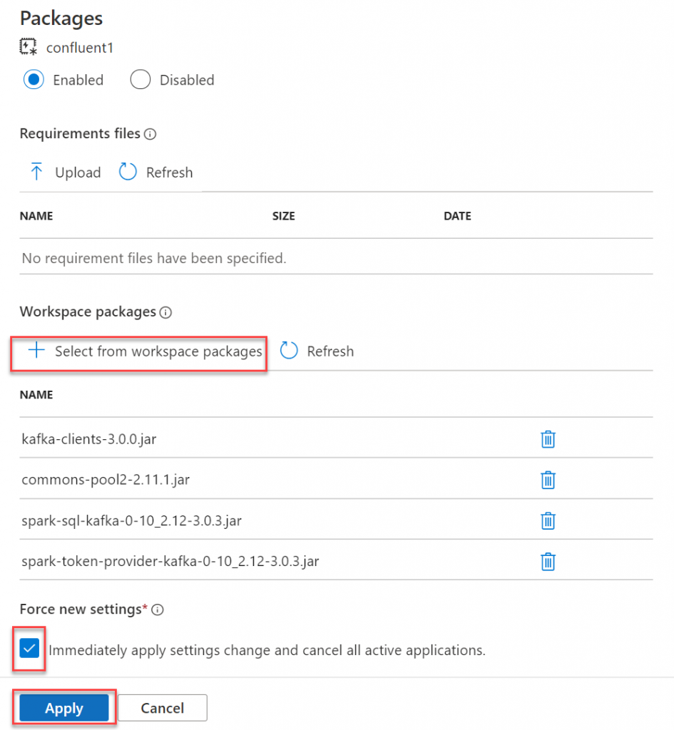Click the NAME column header under Workspace packages

[x=36, y=395]
